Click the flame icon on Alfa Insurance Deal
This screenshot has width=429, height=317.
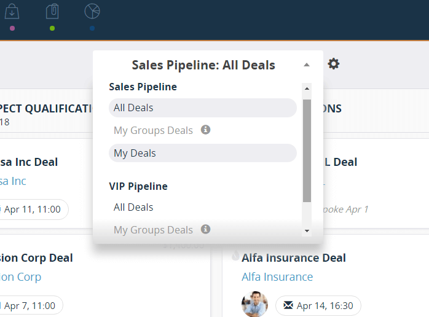pyautogui.click(x=235, y=256)
